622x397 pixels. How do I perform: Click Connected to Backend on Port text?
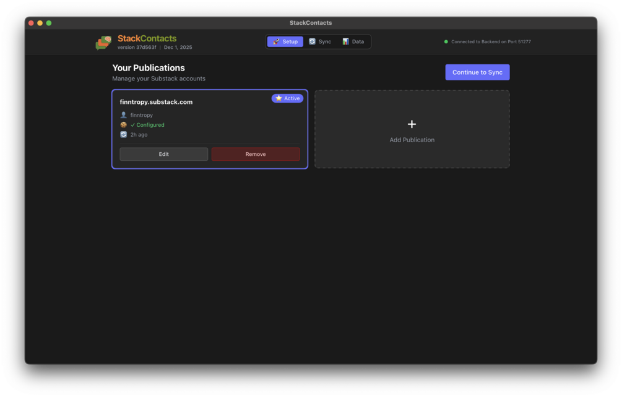pos(491,41)
